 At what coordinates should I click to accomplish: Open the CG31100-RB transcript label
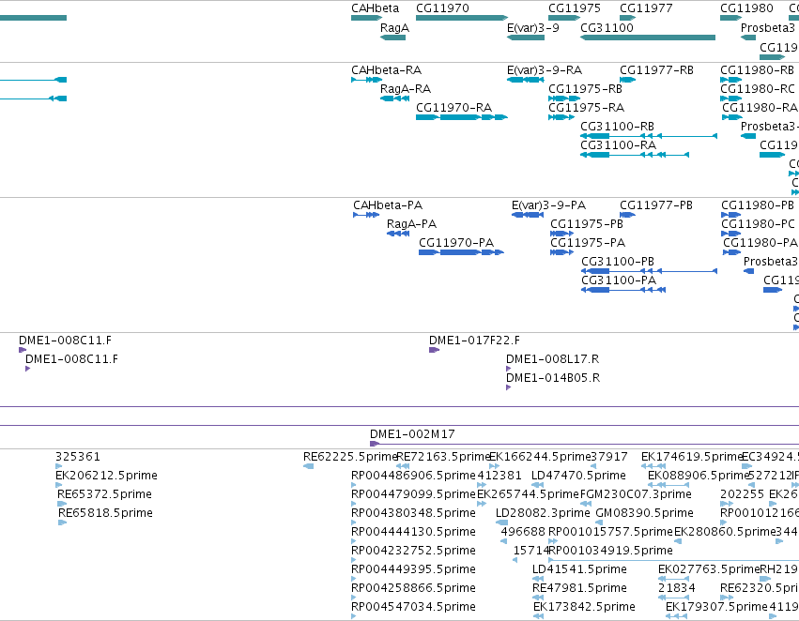tap(617, 127)
